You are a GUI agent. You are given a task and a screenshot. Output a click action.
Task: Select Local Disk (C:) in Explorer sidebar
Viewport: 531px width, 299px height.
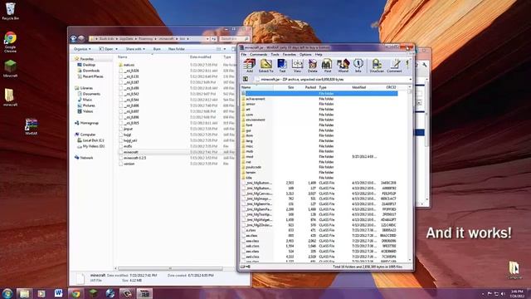93,140
